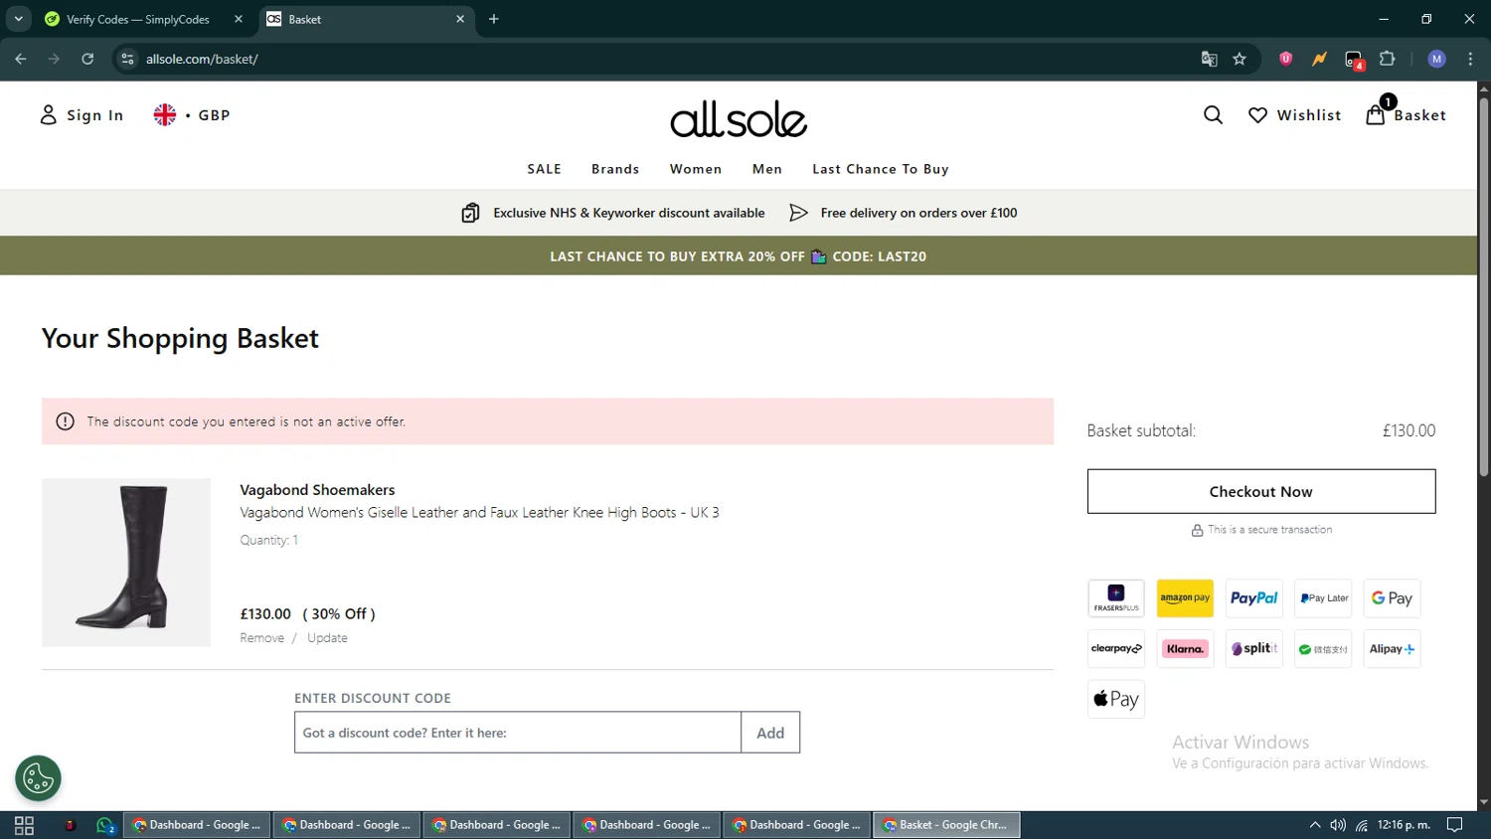Viewport: 1491px width, 839px height.
Task: Open the Men menu
Action: click(x=767, y=169)
